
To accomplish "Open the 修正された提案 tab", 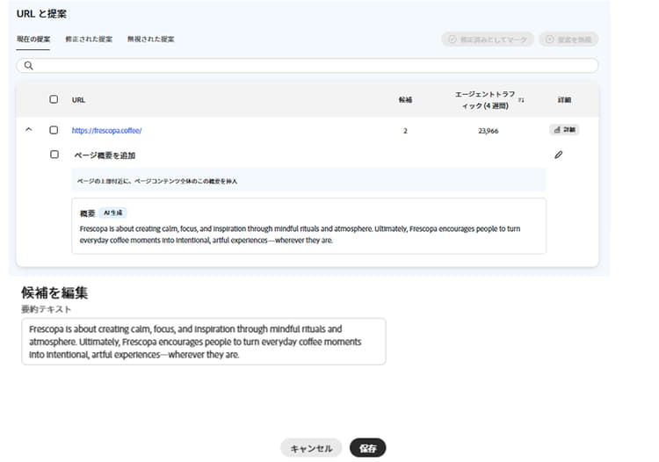I will click(89, 39).
